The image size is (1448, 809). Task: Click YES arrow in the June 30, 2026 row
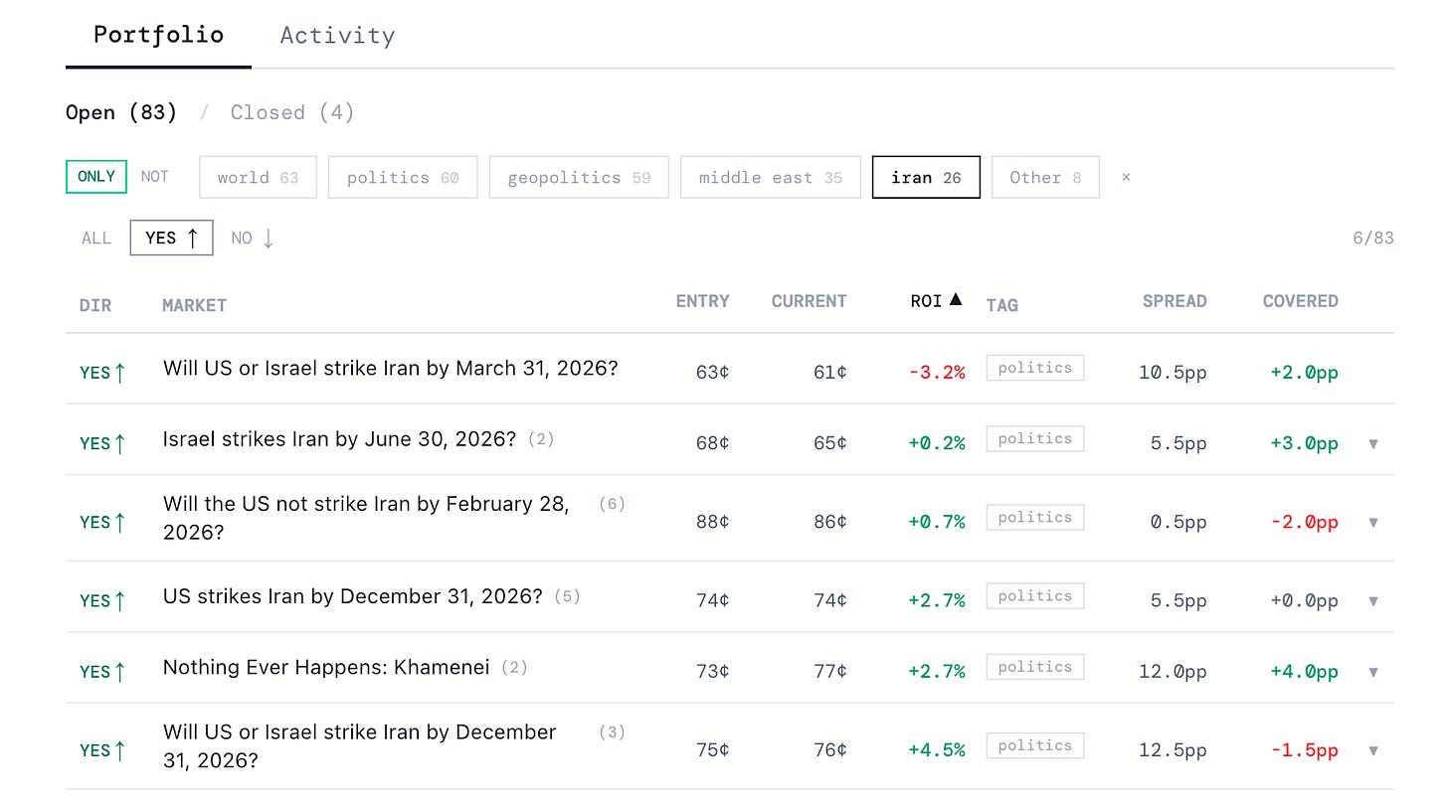tap(103, 443)
